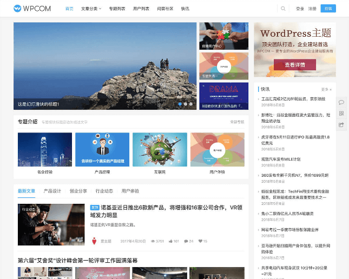Open news item 虎牙将在5月11日进行IPO
This screenshot has height=279, width=349.
pos(295,140)
